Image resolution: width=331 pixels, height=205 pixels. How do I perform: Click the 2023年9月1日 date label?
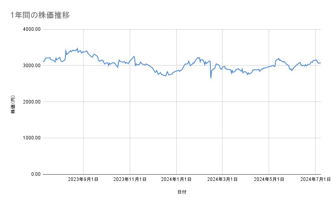[x=83, y=180]
